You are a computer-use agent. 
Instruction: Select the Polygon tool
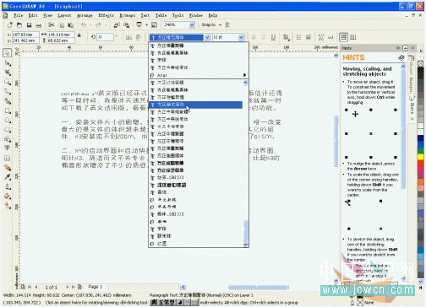tap(8, 130)
